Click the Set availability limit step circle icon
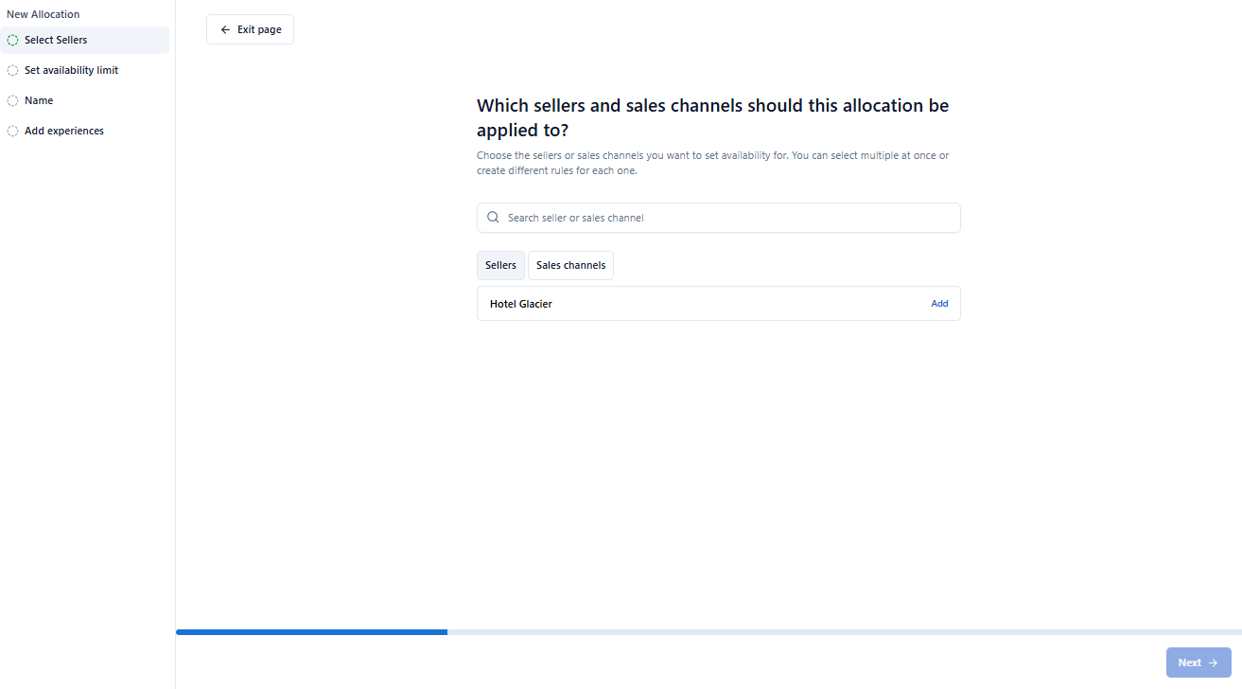This screenshot has height=689, width=1242. [12, 71]
